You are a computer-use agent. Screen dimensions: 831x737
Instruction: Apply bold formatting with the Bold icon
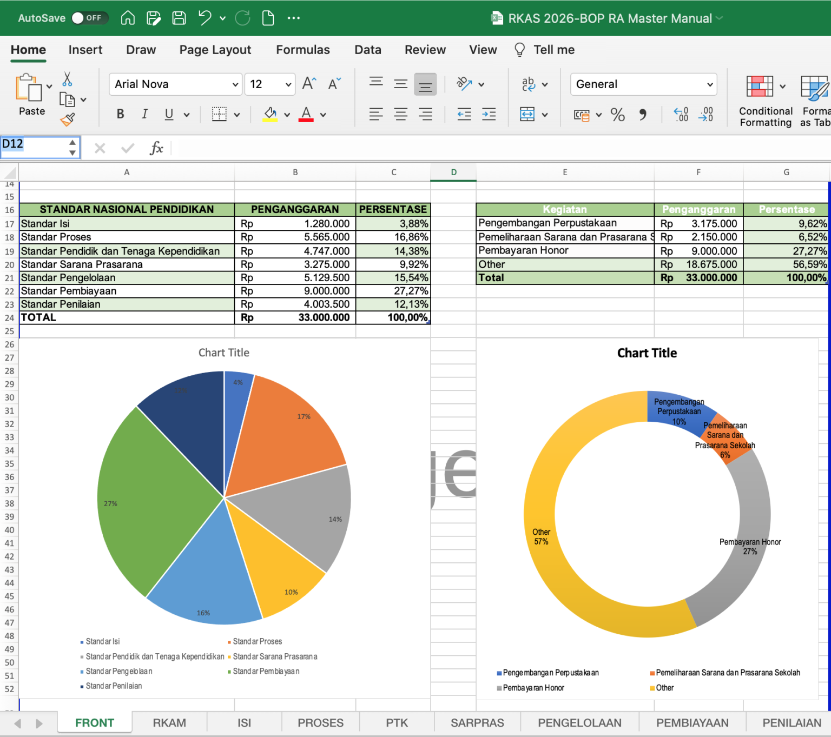120,114
